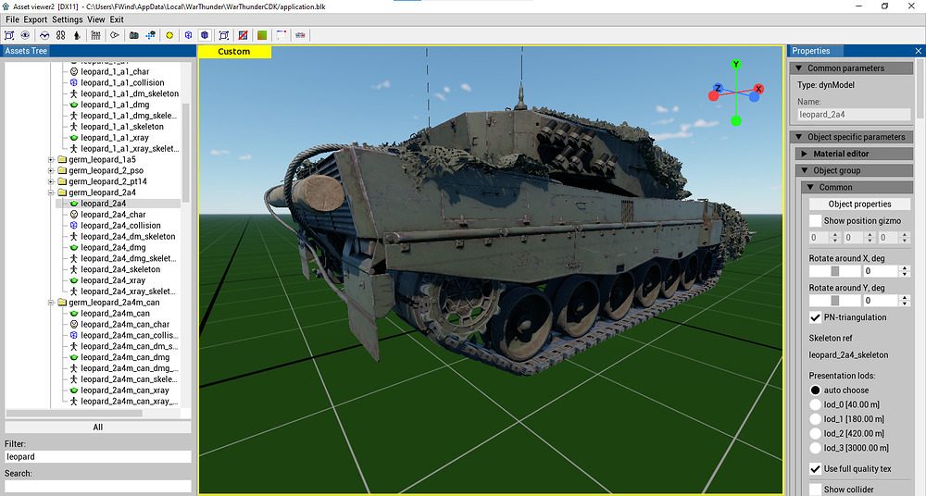Image resolution: width=926 pixels, height=496 pixels.
Task: Open the Settings menu
Action: [x=68, y=19]
